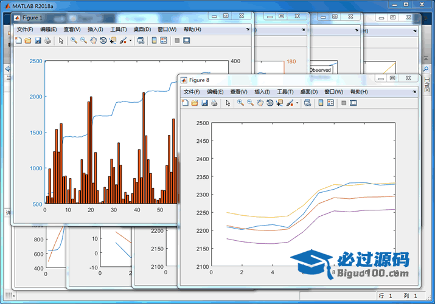Click 工作区 side panel label
The image size is (435, 304).
tap(426, 85)
